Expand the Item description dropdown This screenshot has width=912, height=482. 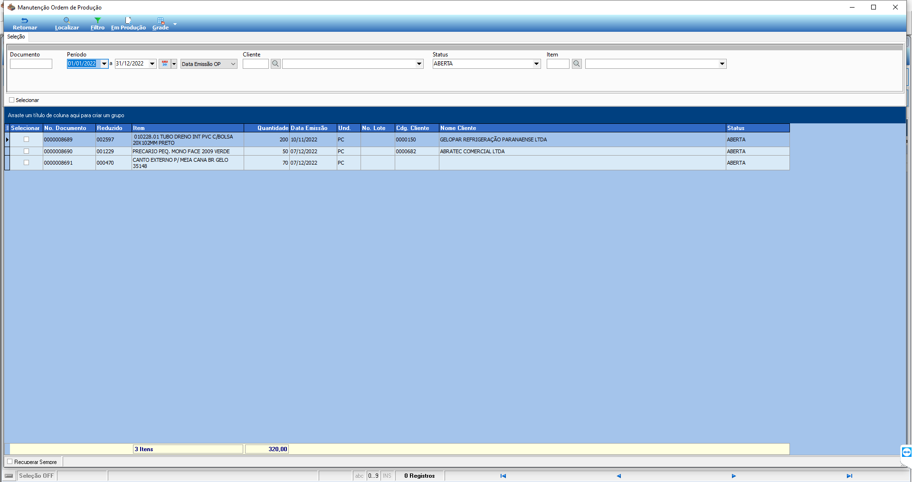722,64
